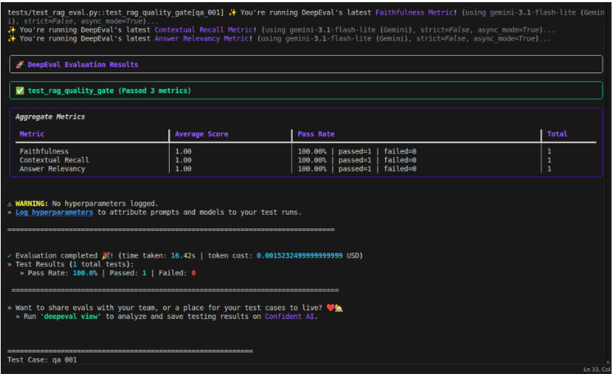
Task: Click the yellow warning triangle icon before WARNING
Action: point(9,204)
